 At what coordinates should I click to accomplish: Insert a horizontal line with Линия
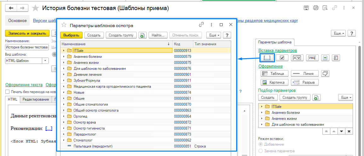(305, 74)
